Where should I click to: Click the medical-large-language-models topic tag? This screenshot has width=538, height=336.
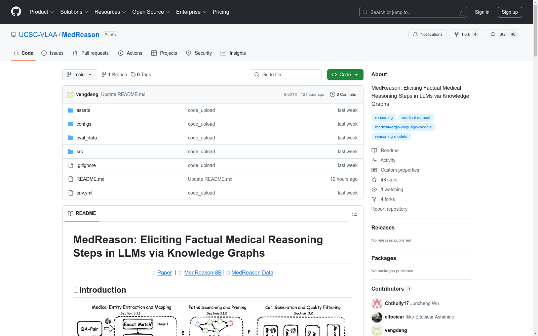tap(403, 127)
